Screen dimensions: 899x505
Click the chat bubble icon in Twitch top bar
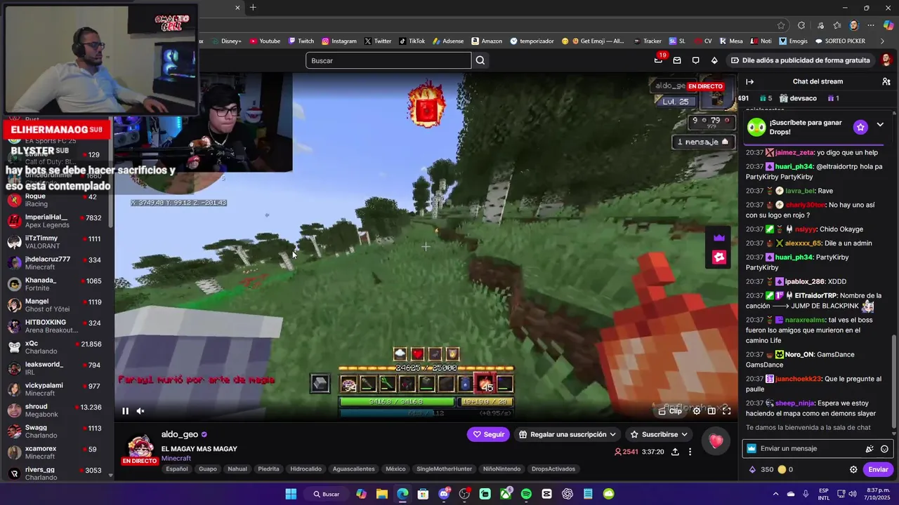(695, 60)
